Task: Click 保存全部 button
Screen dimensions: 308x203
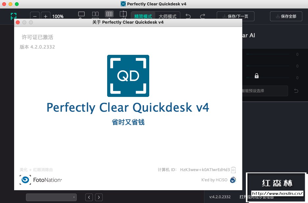Action: click(x=286, y=16)
